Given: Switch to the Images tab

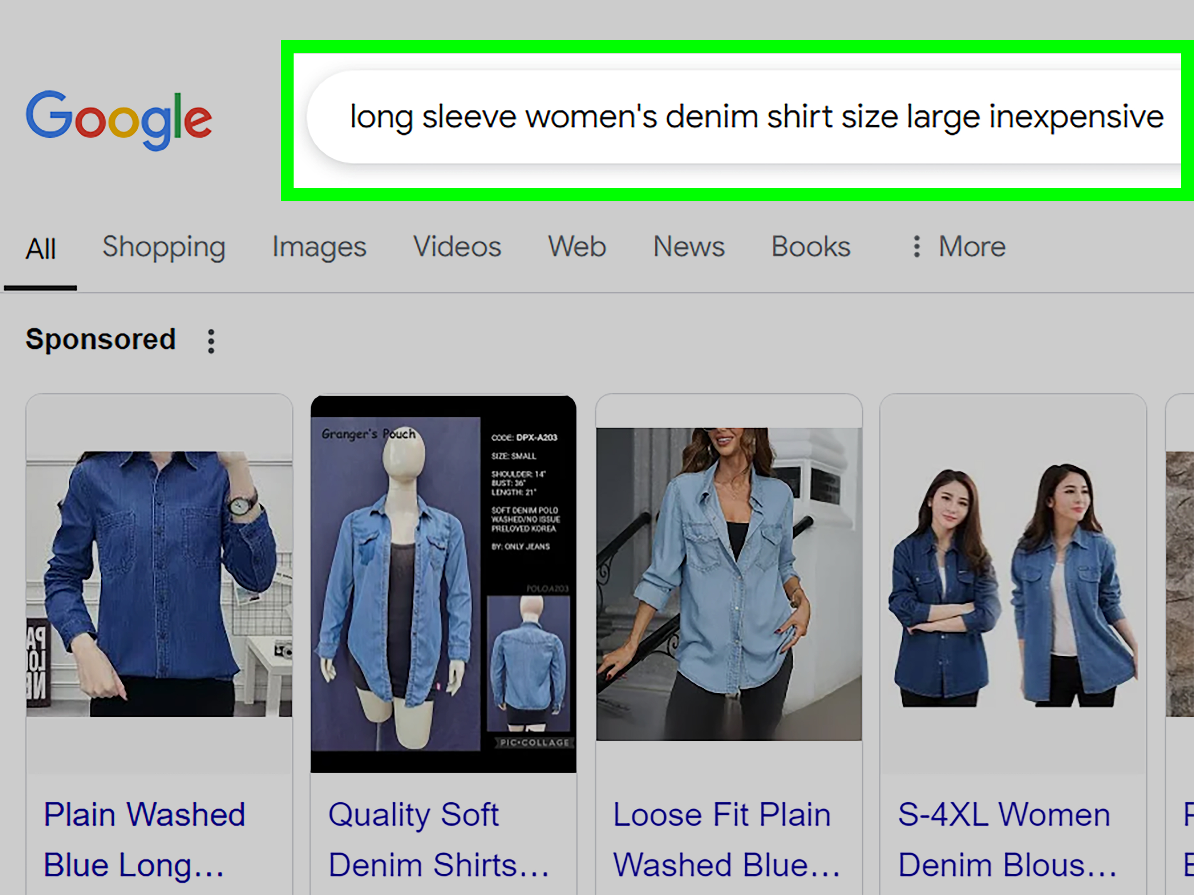Looking at the screenshot, I should click(318, 247).
